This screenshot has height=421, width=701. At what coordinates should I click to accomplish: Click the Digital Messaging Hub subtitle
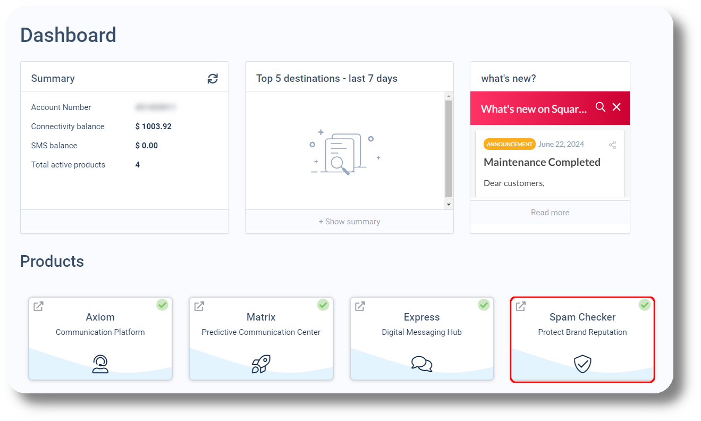[422, 332]
